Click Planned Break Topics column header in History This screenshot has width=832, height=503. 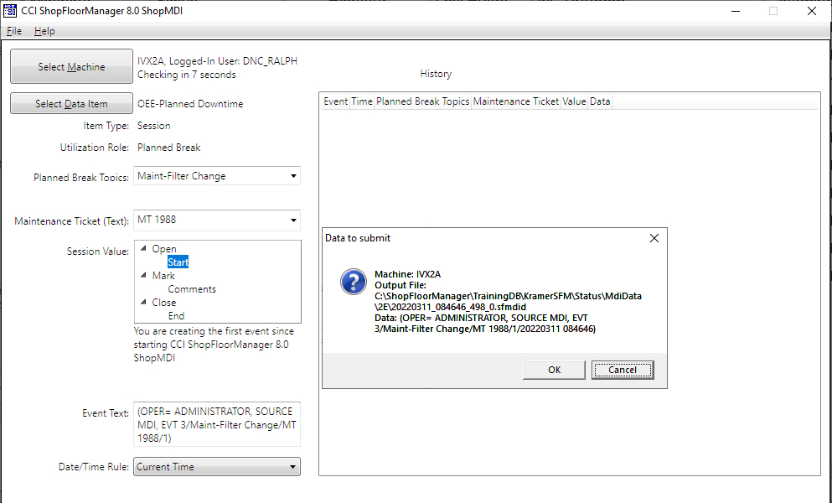(x=423, y=101)
